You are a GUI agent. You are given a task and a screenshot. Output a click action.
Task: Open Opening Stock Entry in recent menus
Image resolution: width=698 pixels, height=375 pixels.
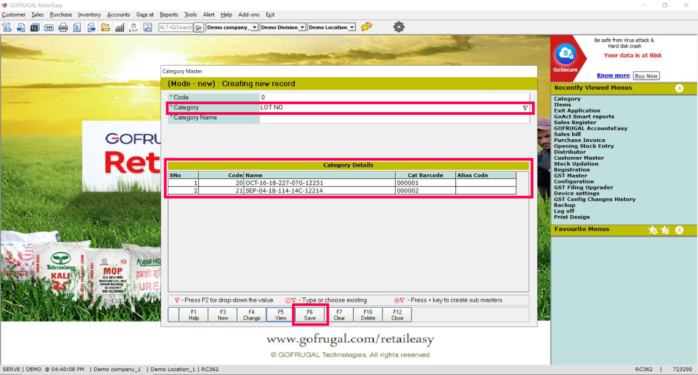[x=584, y=146]
